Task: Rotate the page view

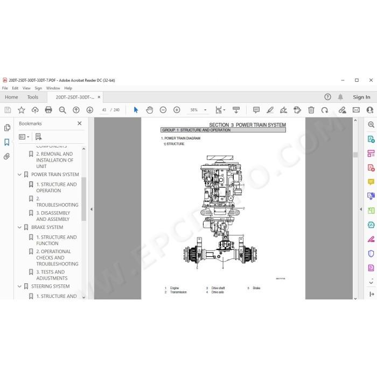Action: point(325,110)
